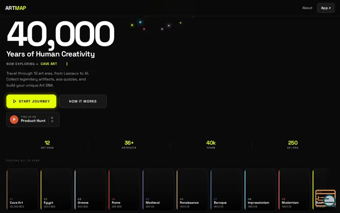Select the Impressionism era card
Screen dimensions: 340x213
[261, 190]
